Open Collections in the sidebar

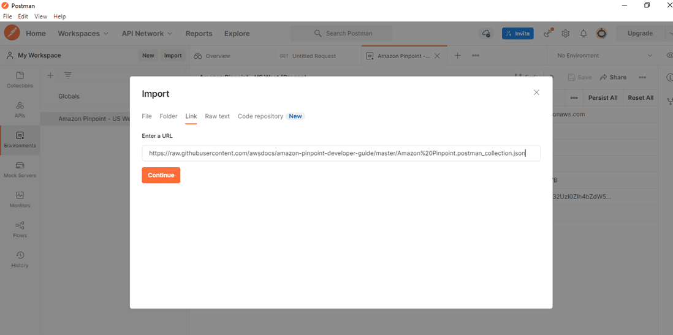click(20, 80)
